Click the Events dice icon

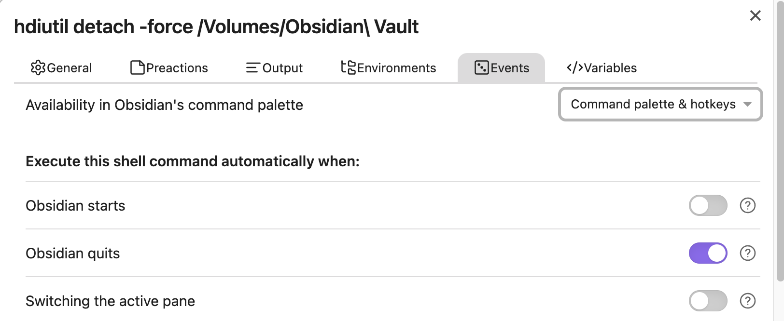tap(482, 68)
